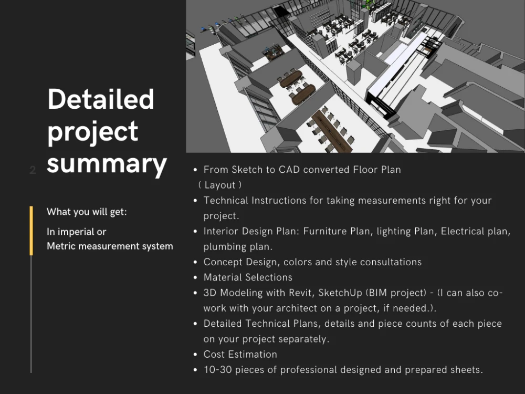525x394 pixels.
Task: Click the '( Layout )' sub-item text
Action: click(x=223, y=185)
